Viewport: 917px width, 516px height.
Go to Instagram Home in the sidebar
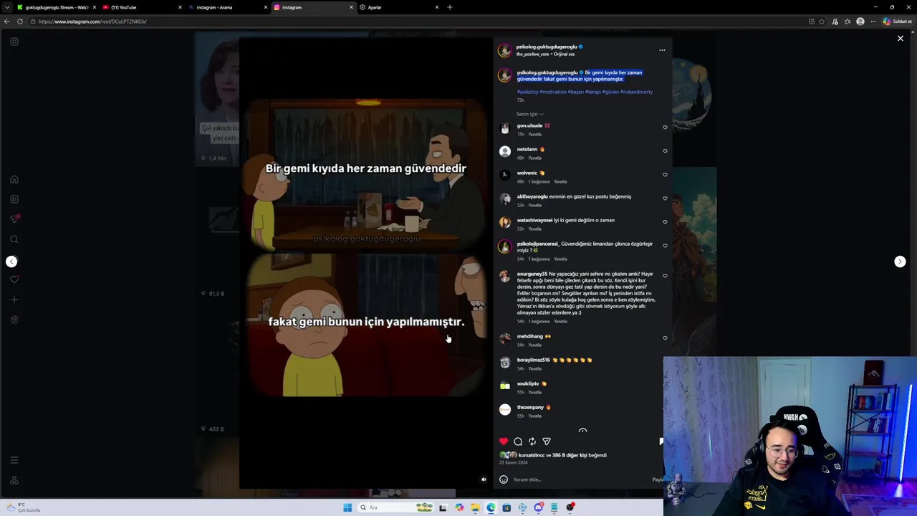[x=14, y=179]
